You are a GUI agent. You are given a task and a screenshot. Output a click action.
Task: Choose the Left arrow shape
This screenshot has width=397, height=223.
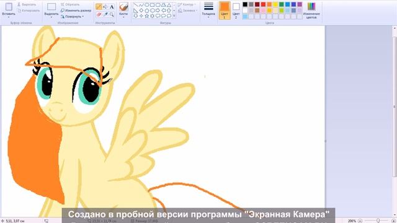point(164,11)
